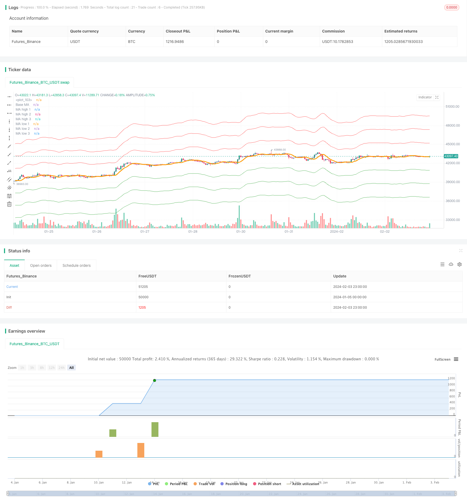Set zoom range to All

pyautogui.click(x=71, y=368)
